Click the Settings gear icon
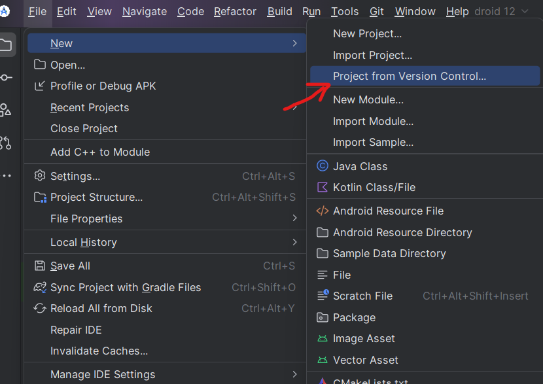 pyautogui.click(x=40, y=176)
